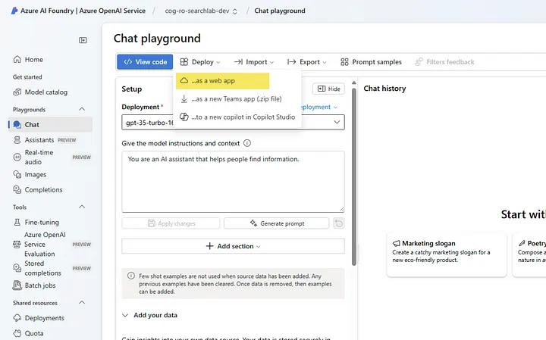Screen dimensions: 546x340
Task: Open Prompt samples
Action: (x=371, y=62)
